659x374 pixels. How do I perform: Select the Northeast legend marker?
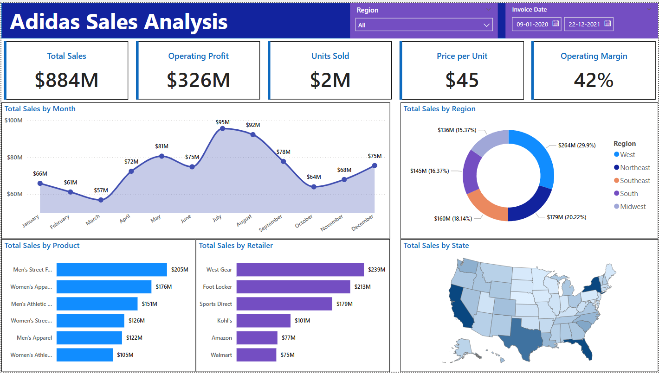pyautogui.click(x=616, y=167)
